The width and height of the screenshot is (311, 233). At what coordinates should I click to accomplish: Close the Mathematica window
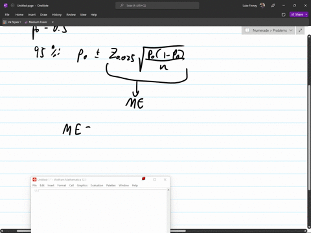click(x=165, y=179)
